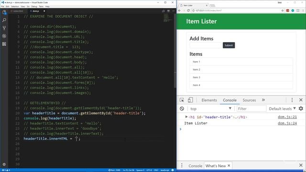The height and width of the screenshot is (172, 306).
Task: Open the Search view in VS Code
Action: coord(4,20)
